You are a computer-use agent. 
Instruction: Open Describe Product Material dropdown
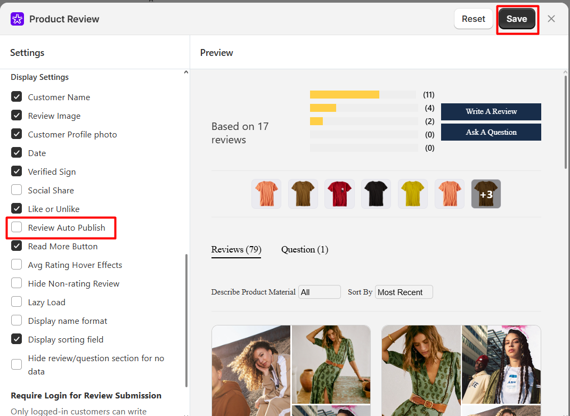tap(320, 292)
